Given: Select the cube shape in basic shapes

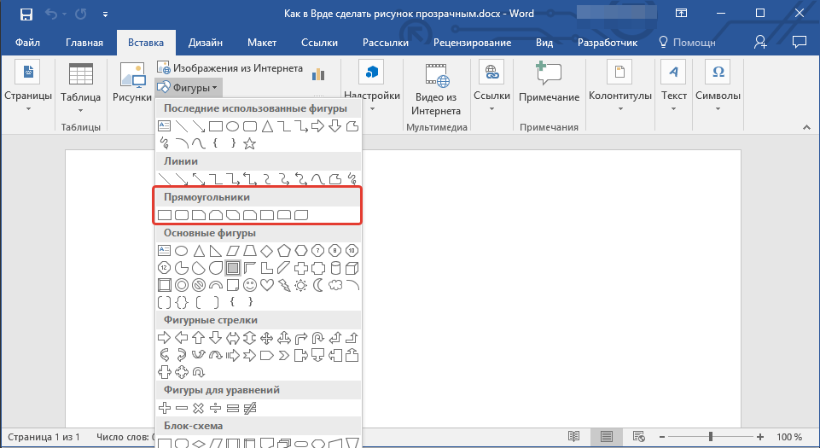Looking at the screenshot, I should click(x=352, y=267).
